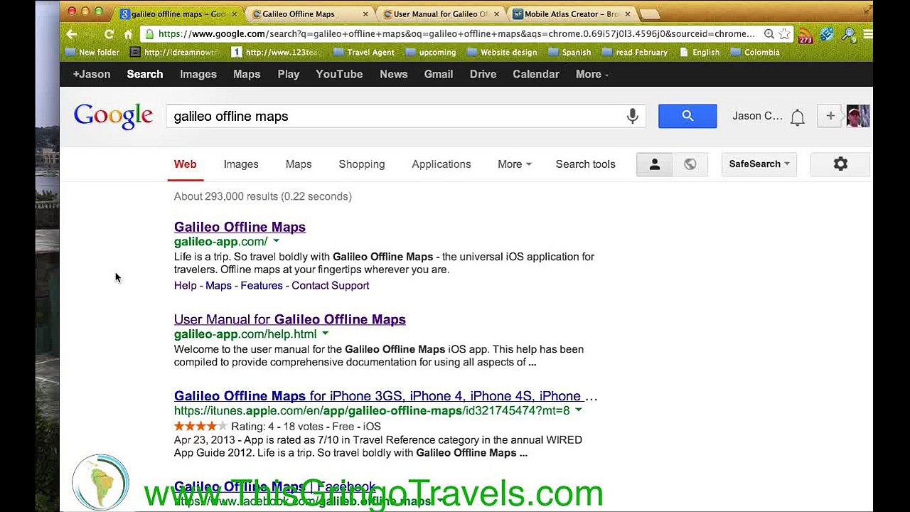
Task: Open Google notifications bell
Action: coord(798,117)
